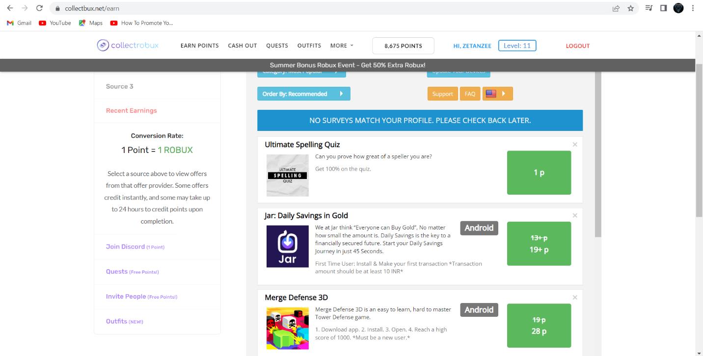Click the offers panel inner scrollbar

click(x=598, y=154)
